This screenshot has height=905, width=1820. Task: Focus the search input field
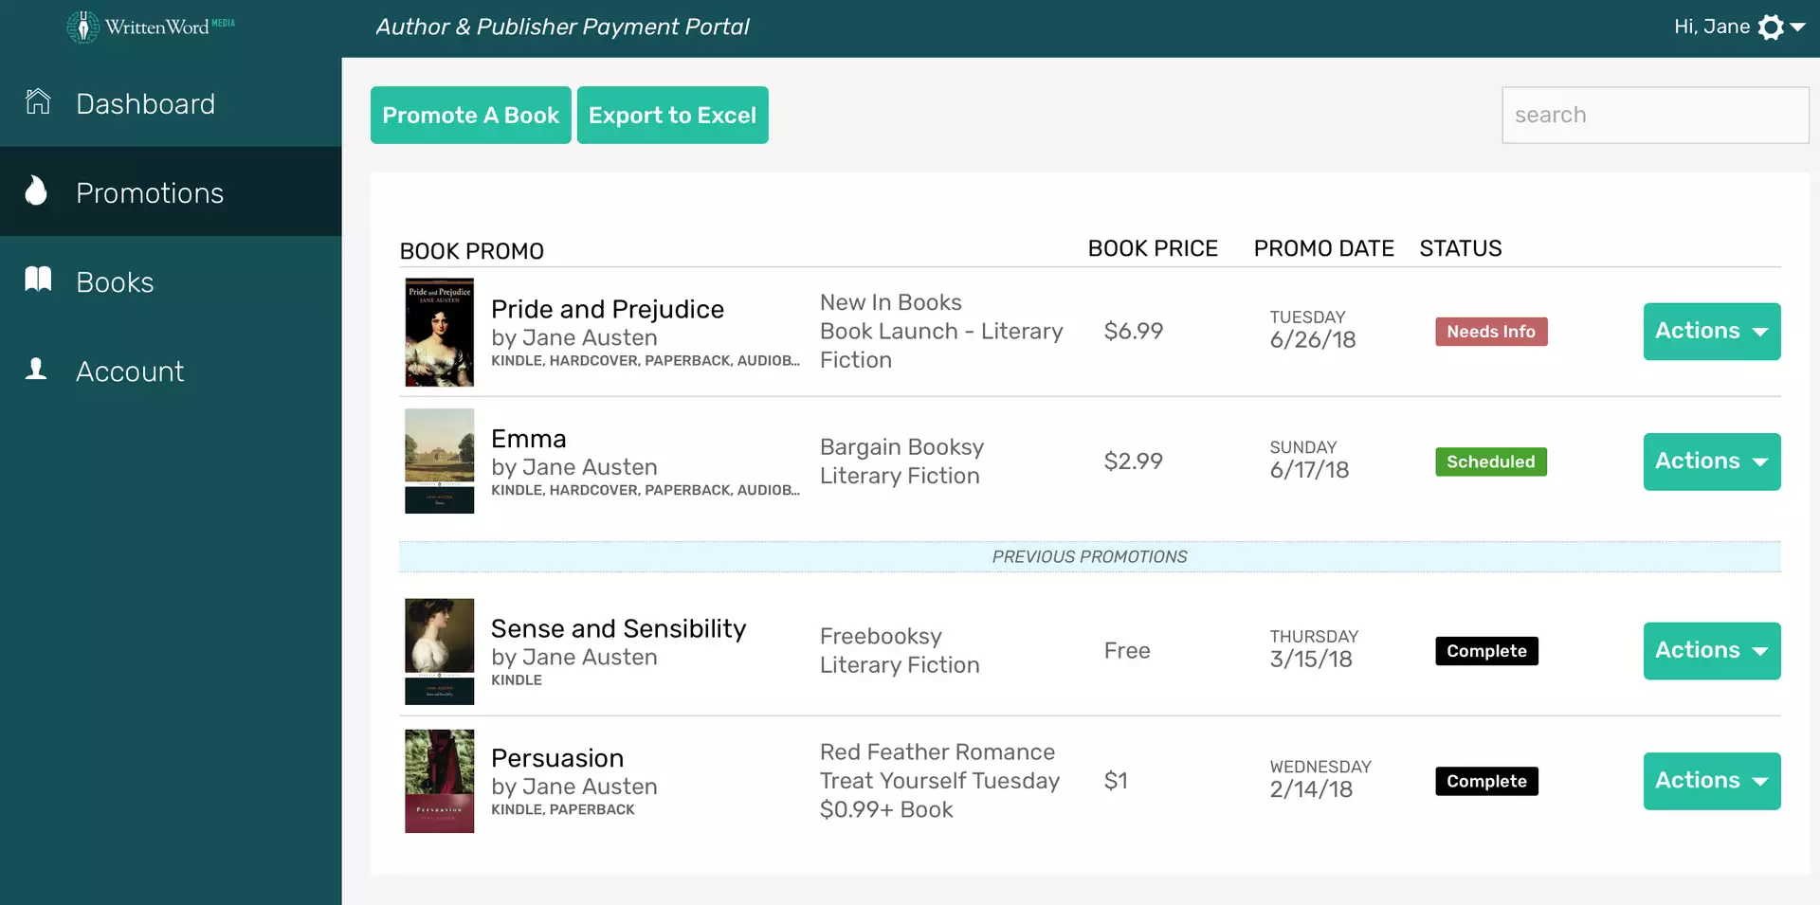point(1654,116)
